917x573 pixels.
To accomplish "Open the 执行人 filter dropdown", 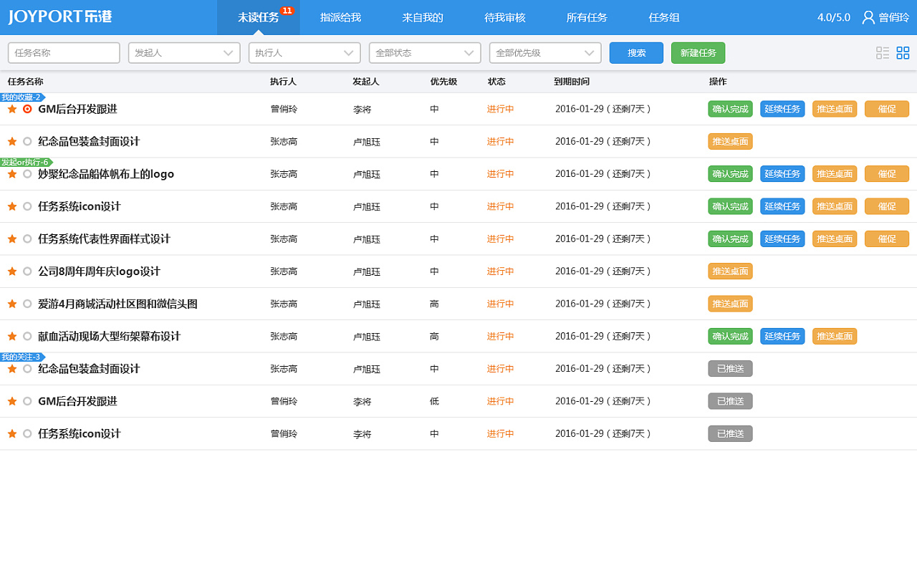I will pyautogui.click(x=304, y=53).
